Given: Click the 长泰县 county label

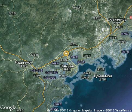Looking at the screenshot, I should (x=35, y=55).
